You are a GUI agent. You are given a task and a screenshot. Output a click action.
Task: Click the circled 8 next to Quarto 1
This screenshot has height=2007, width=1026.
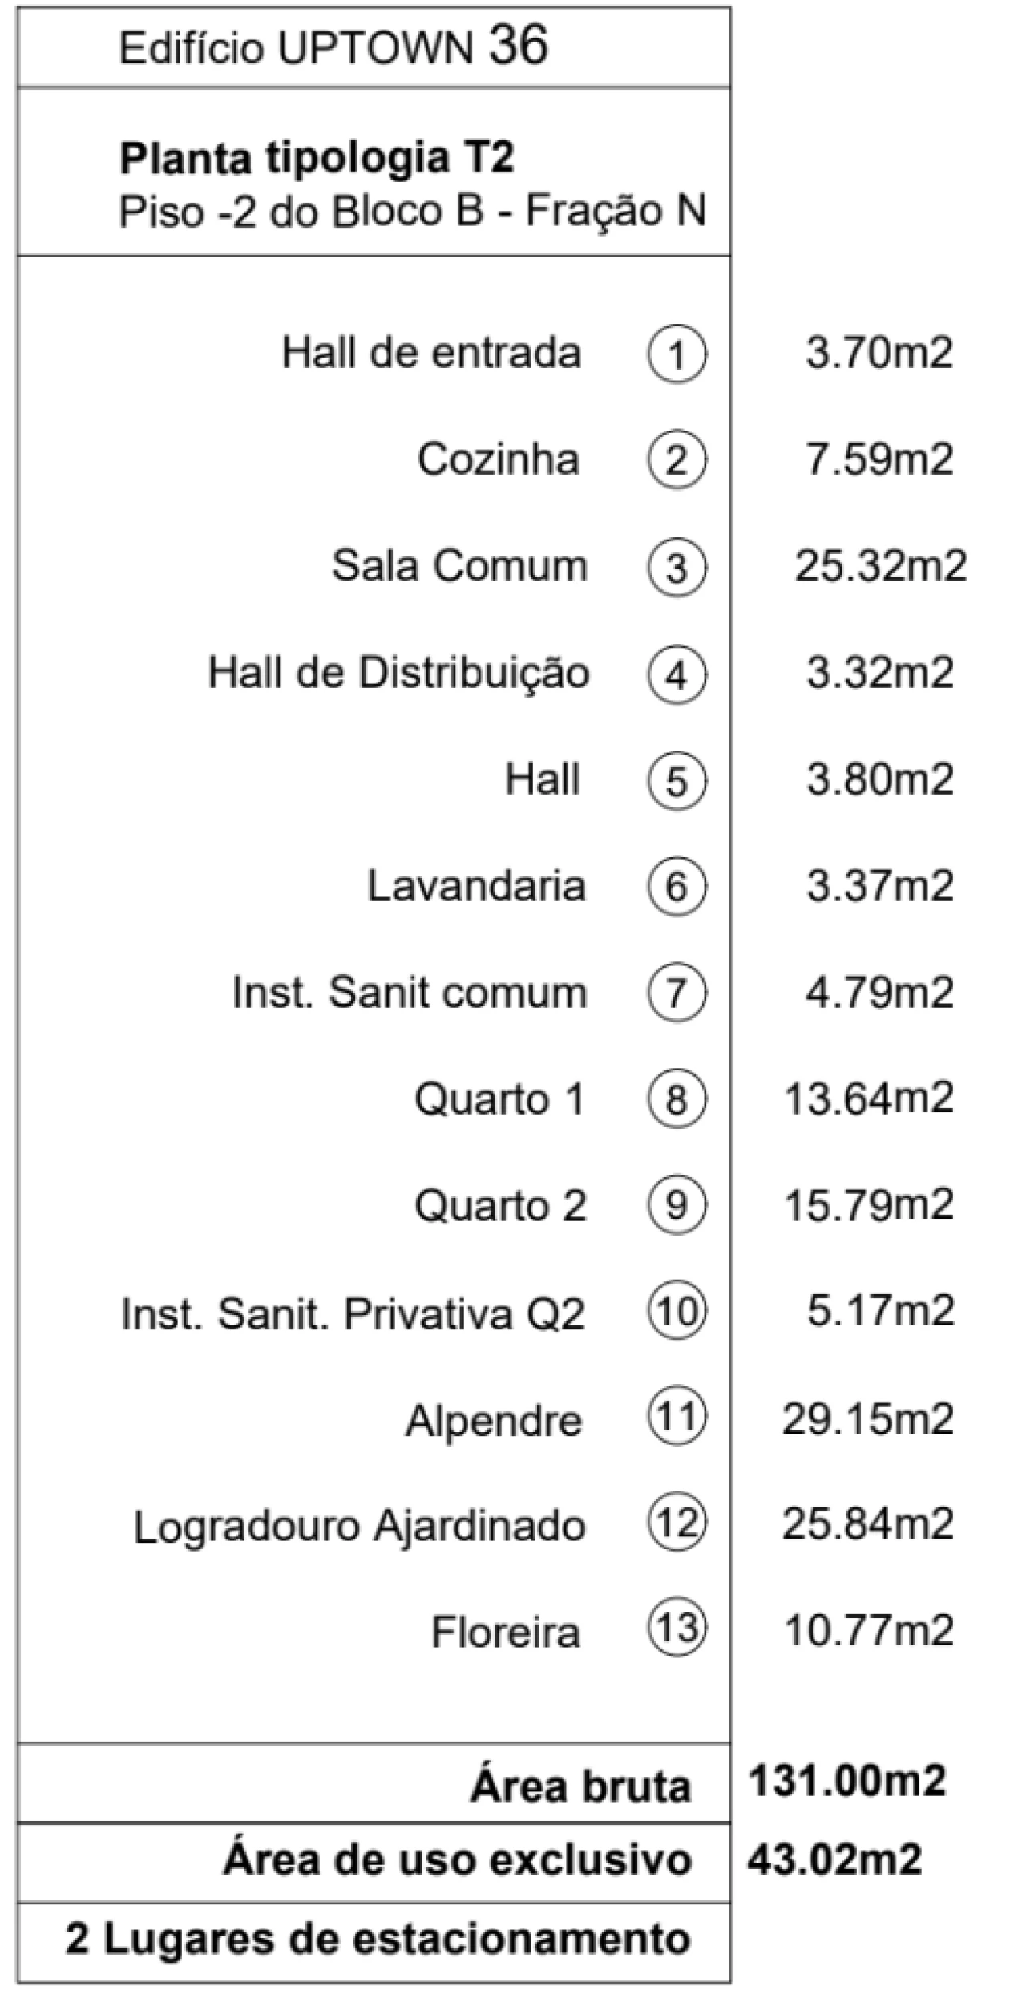coord(677,1099)
